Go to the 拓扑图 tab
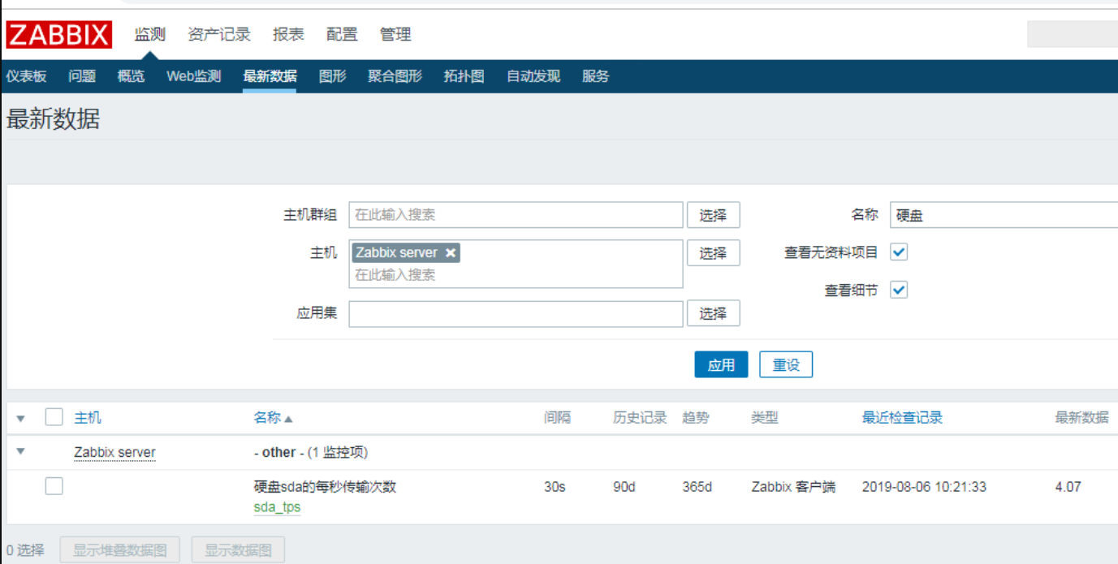This screenshot has height=564, width=1118. click(464, 76)
